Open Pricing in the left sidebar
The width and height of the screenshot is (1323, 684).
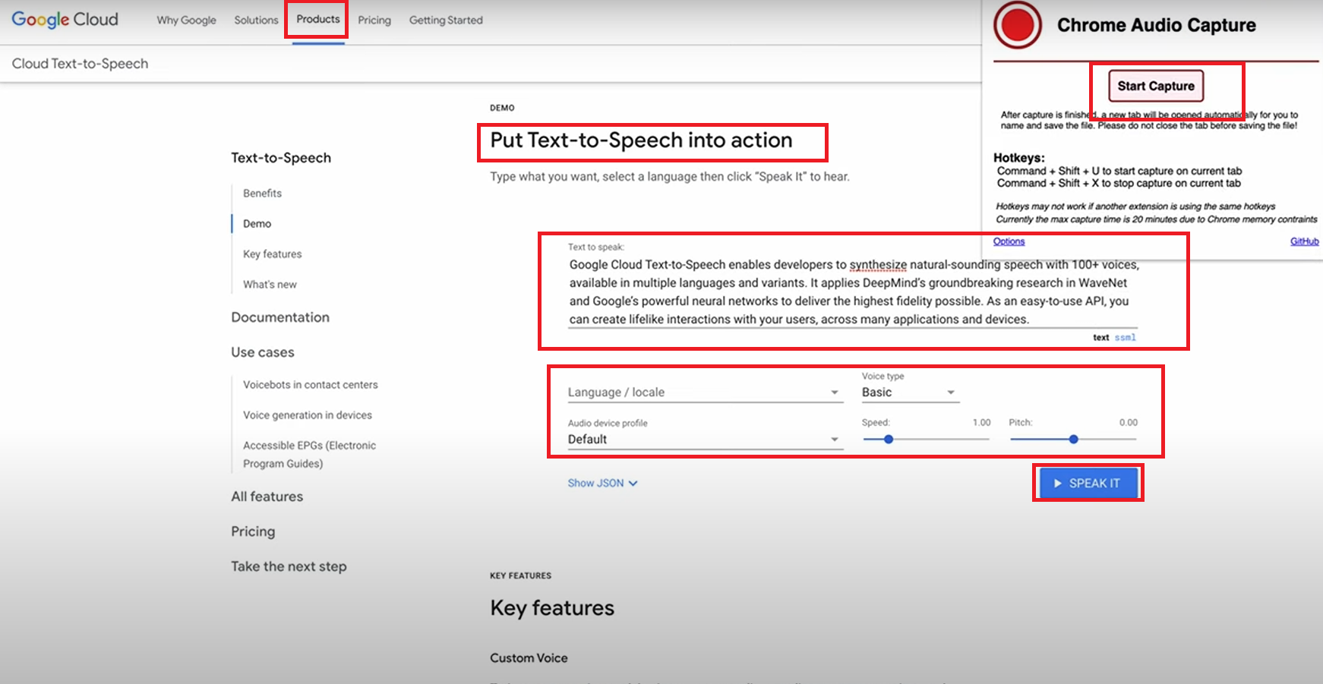coord(253,531)
